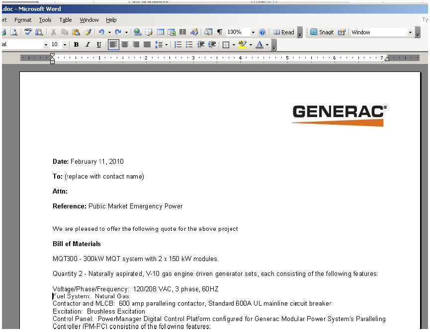Open the Research tool icon
Viewport: 430px width, 332px height.
tap(39, 32)
